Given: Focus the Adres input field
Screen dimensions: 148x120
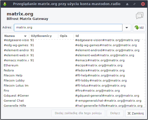Looking at the screenshot, I should (x=68, y=28).
